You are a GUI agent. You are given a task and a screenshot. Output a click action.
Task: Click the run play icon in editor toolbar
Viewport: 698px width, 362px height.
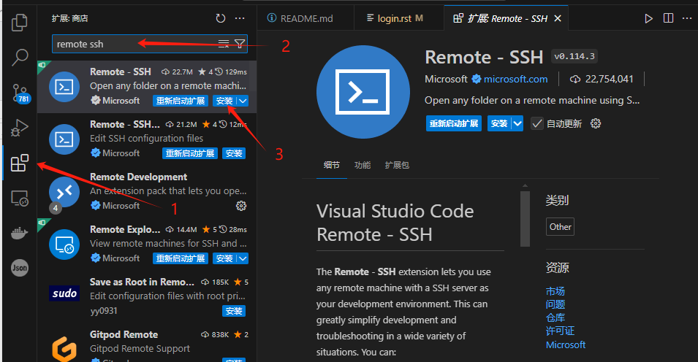point(648,18)
